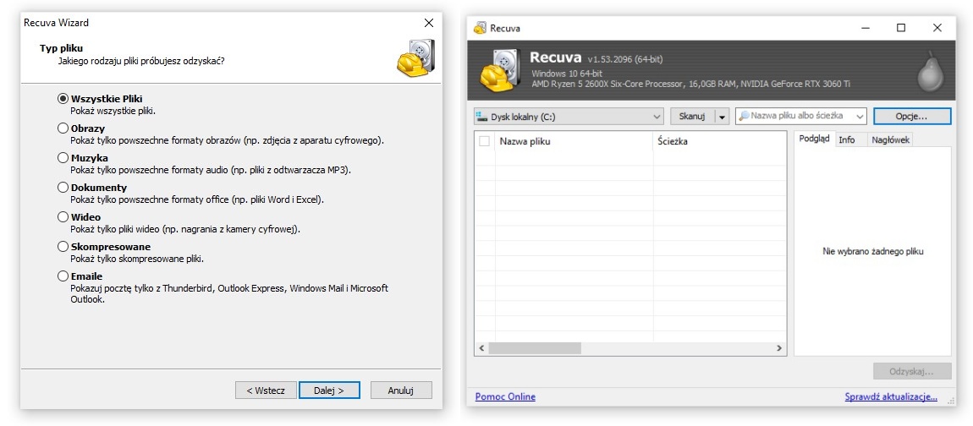The image size is (973, 426).
Task: Click the horizontal scrollbar thumb in file list
Action: click(534, 349)
